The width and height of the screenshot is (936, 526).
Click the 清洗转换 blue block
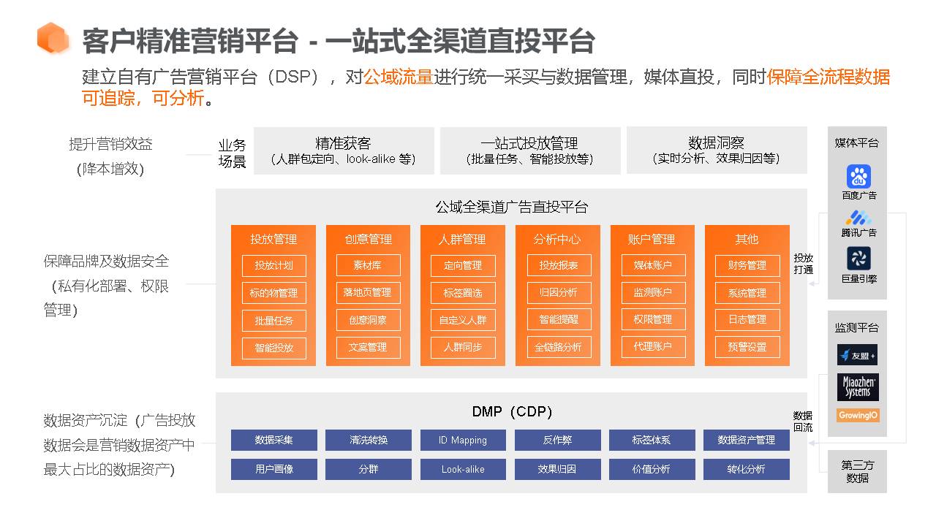tap(369, 440)
